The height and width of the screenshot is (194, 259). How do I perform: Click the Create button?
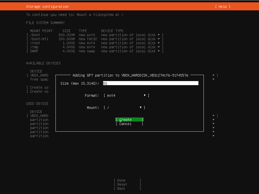point(129,119)
